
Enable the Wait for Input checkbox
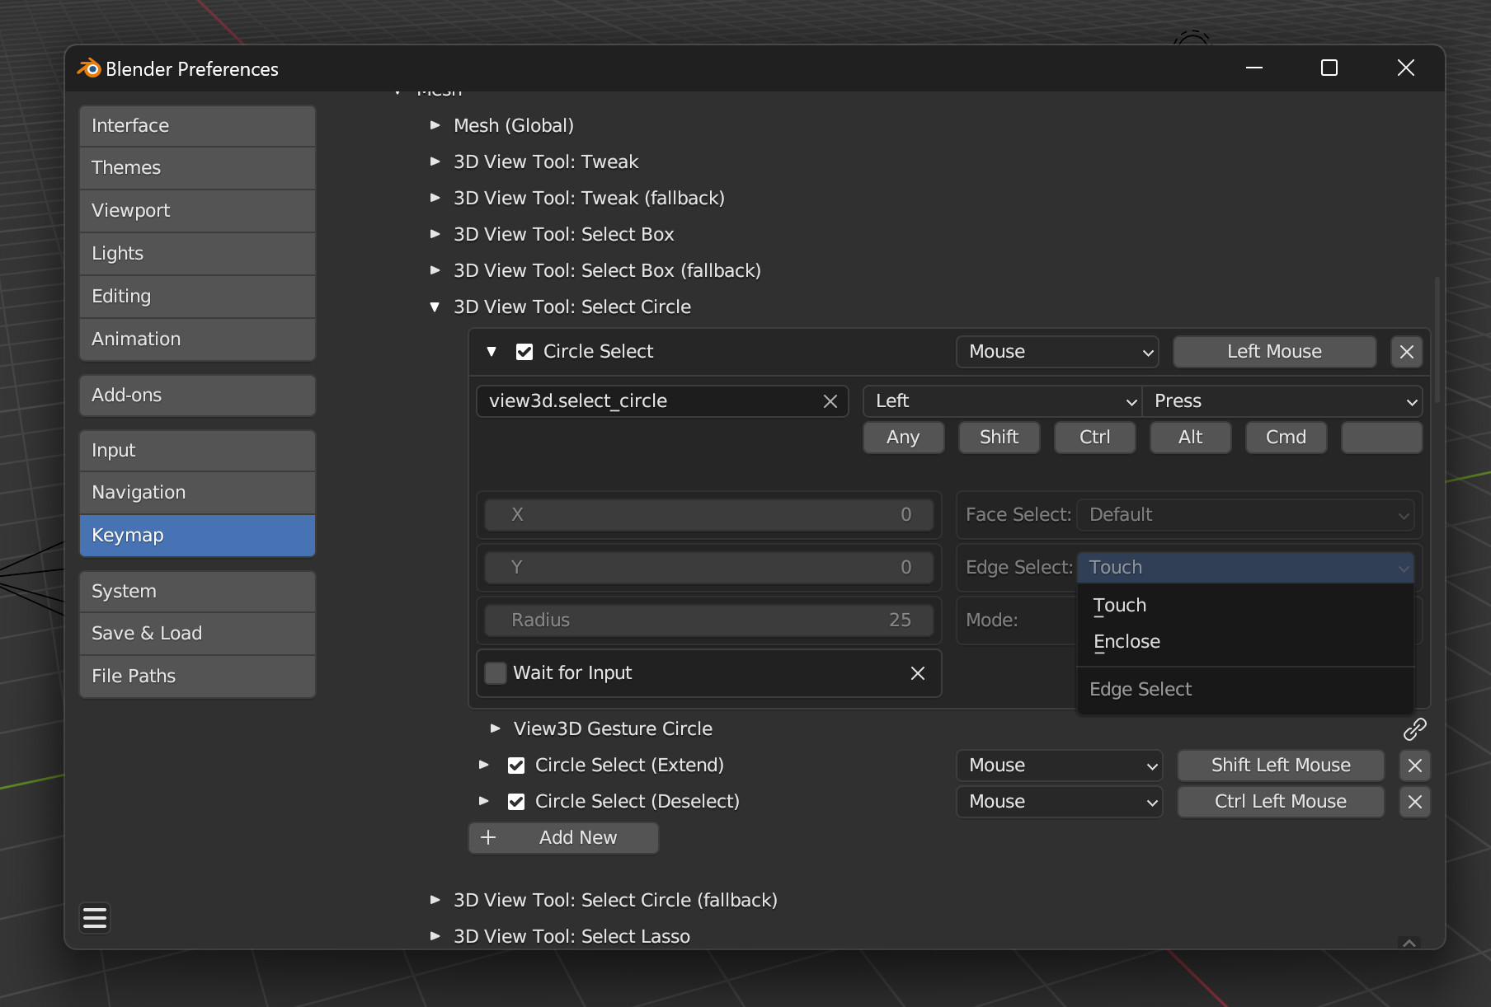tap(496, 673)
